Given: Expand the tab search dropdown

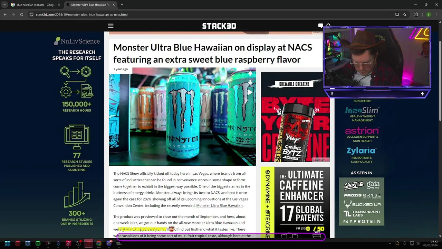Looking at the screenshot, I should click(x=4, y=5).
